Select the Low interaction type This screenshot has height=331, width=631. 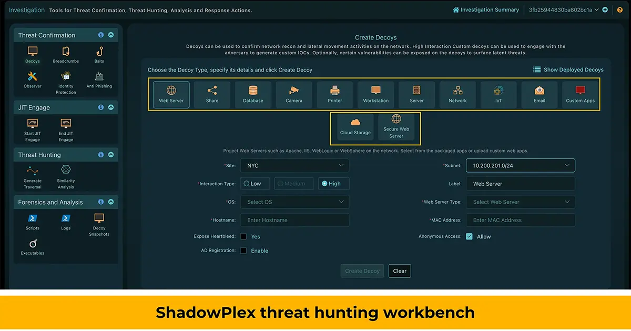(255, 184)
